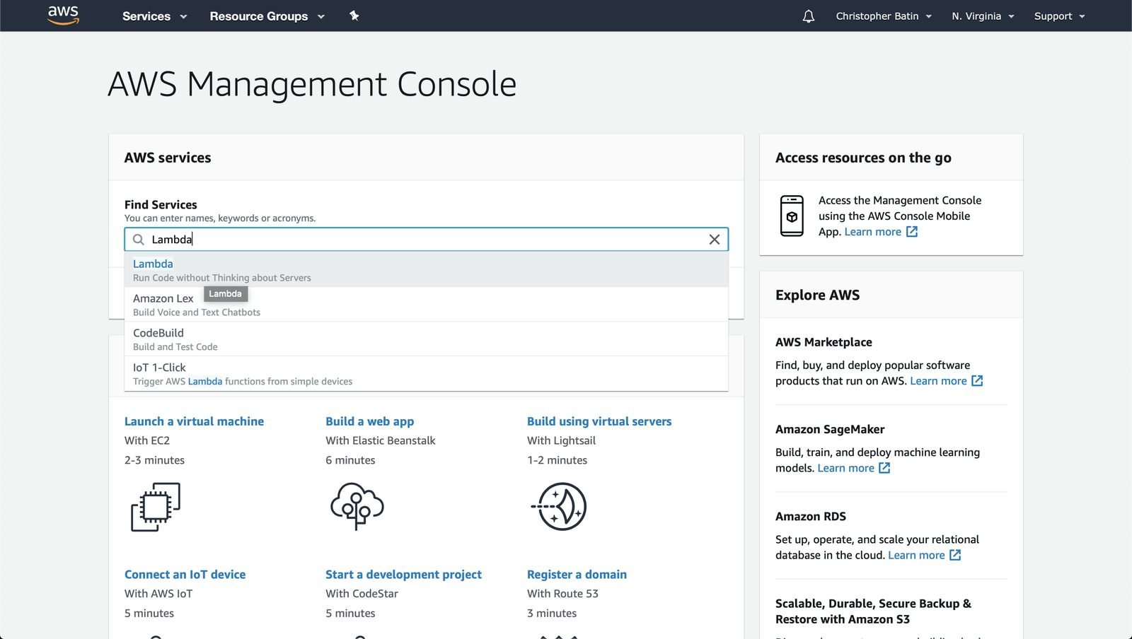The height and width of the screenshot is (639, 1132).
Task: Click the 'AWS Marketplace' heading
Action: click(x=824, y=342)
